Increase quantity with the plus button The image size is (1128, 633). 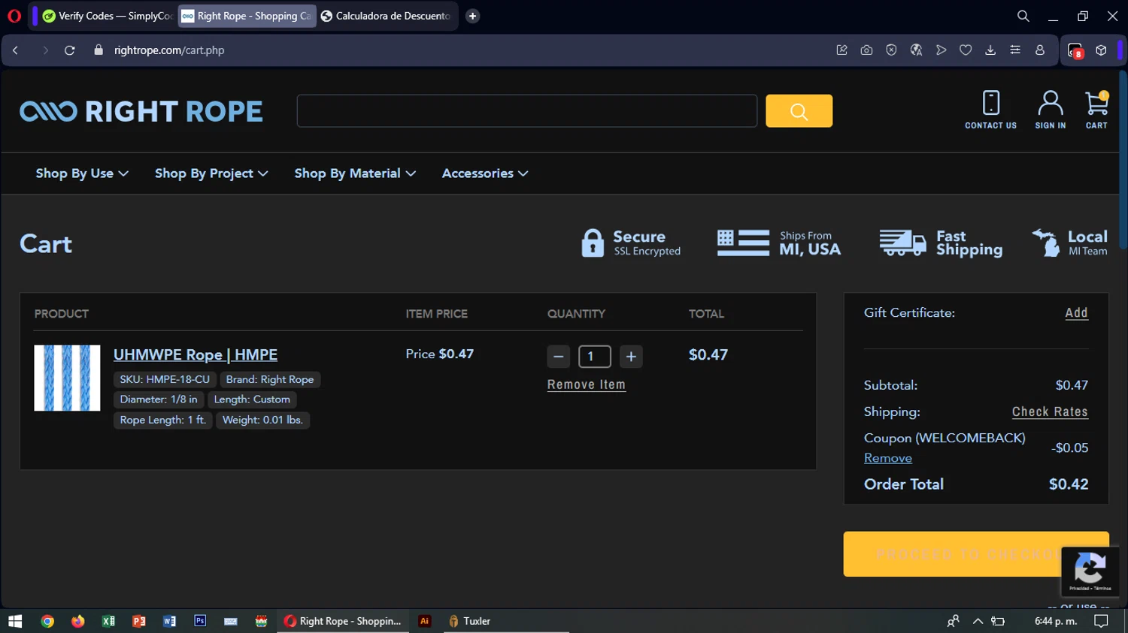[631, 357]
